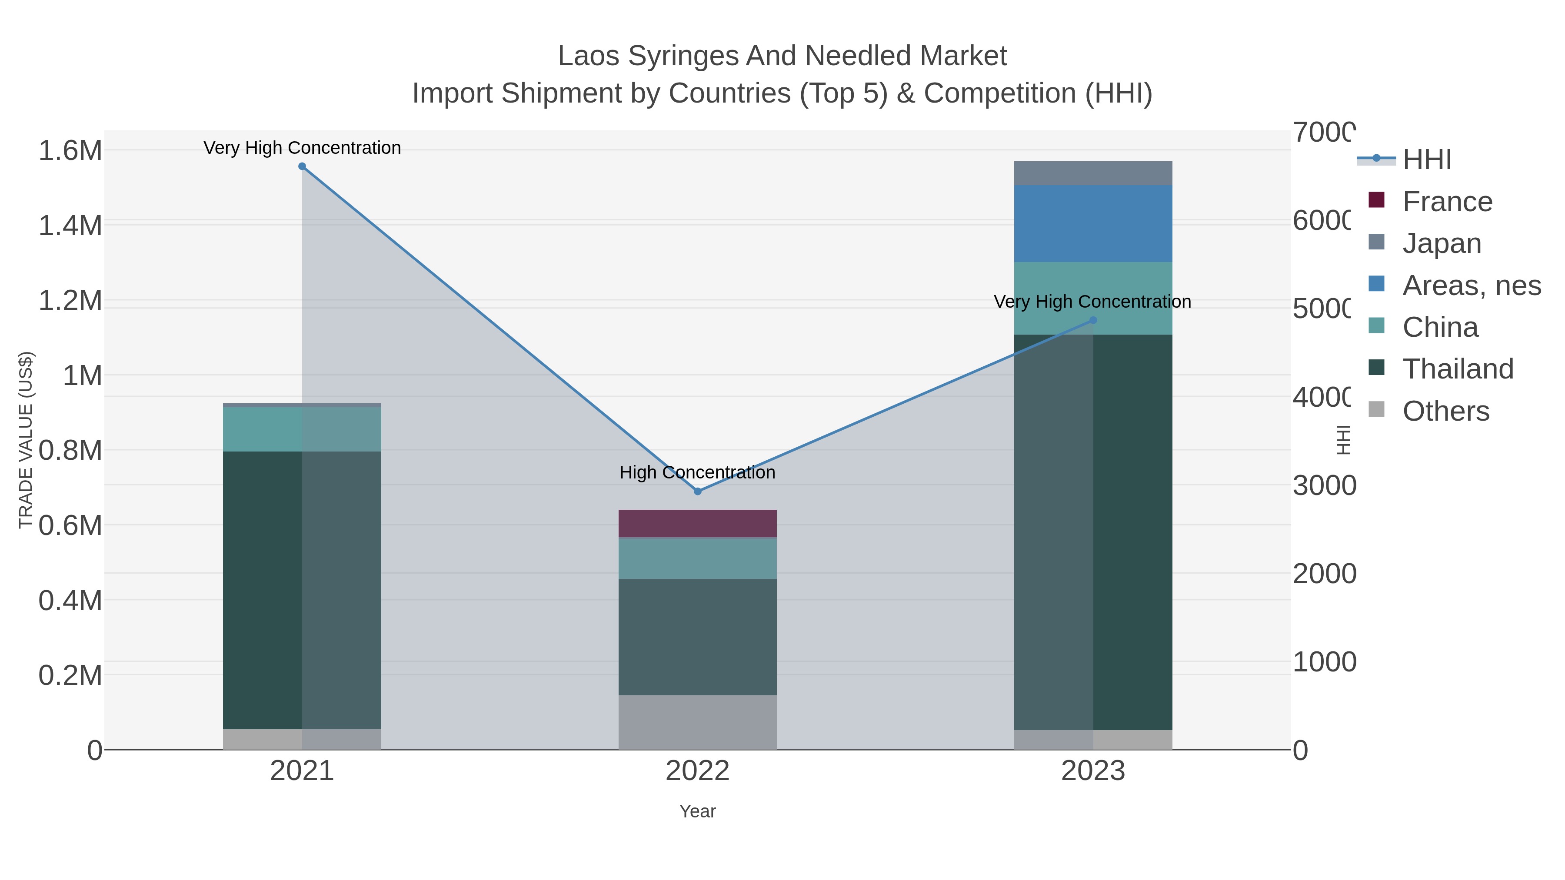This screenshot has width=1565, height=880.
Task: Click the 'Import Shipment by Countries' subtitle
Action: (x=782, y=93)
